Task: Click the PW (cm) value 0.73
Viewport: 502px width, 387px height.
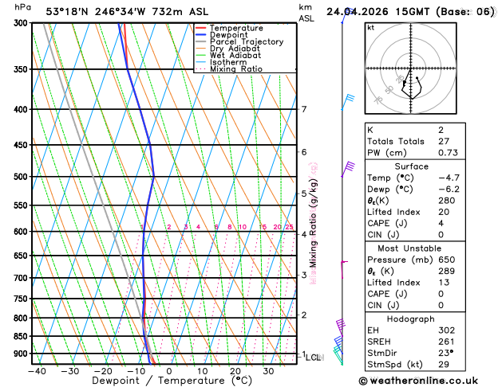Action: [x=448, y=153]
